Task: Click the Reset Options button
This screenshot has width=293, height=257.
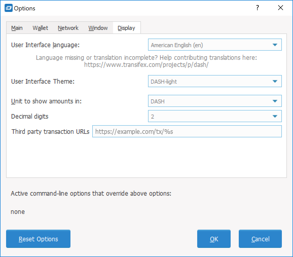Action: pyautogui.click(x=38, y=239)
